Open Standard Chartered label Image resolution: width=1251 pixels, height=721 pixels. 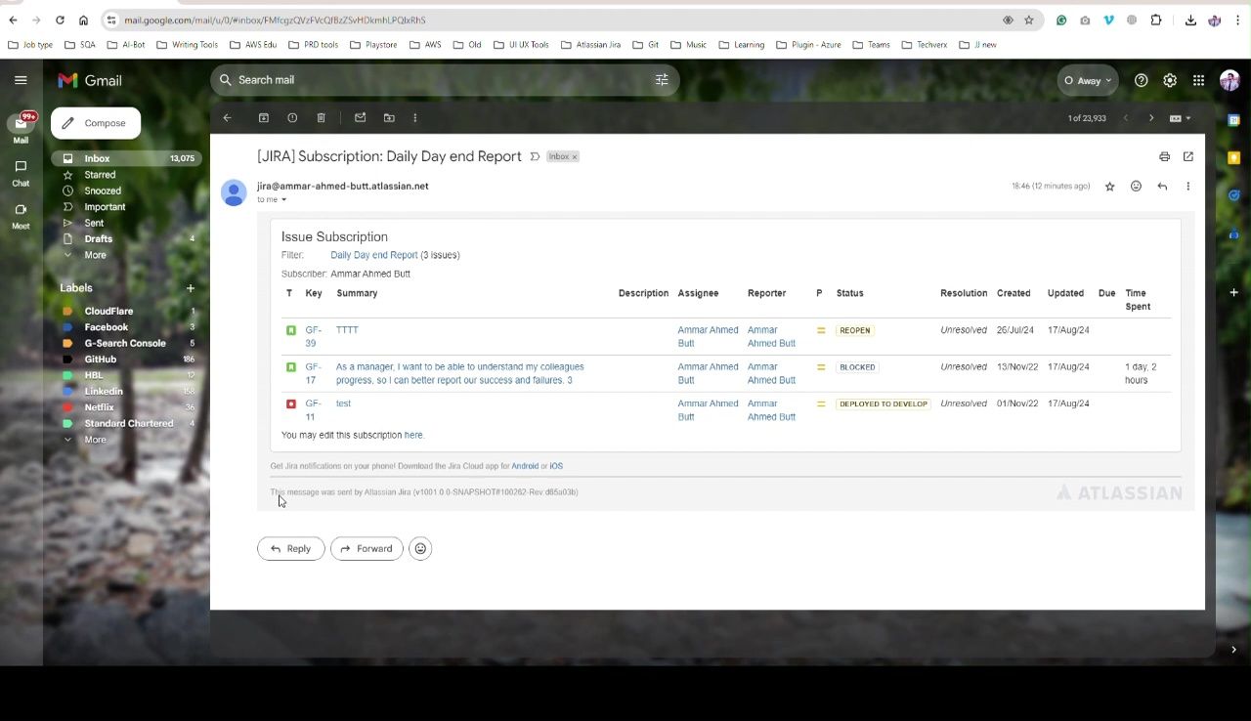coord(126,424)
